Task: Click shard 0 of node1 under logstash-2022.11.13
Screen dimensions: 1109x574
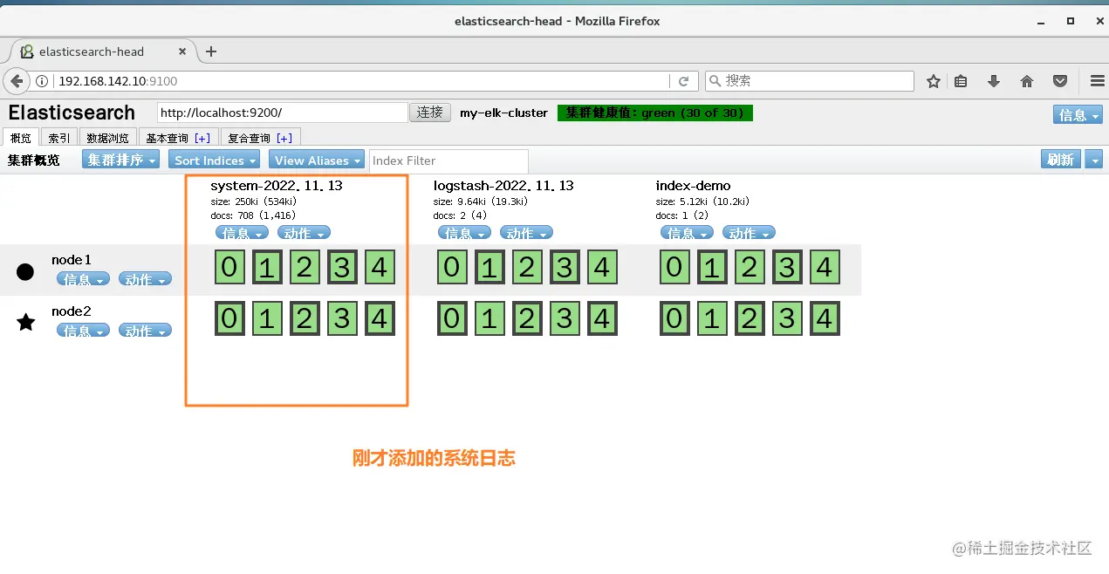Action: (x=451, y=267)
